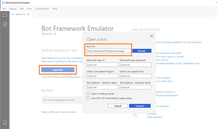Close the Open a bot dialog

152,36
